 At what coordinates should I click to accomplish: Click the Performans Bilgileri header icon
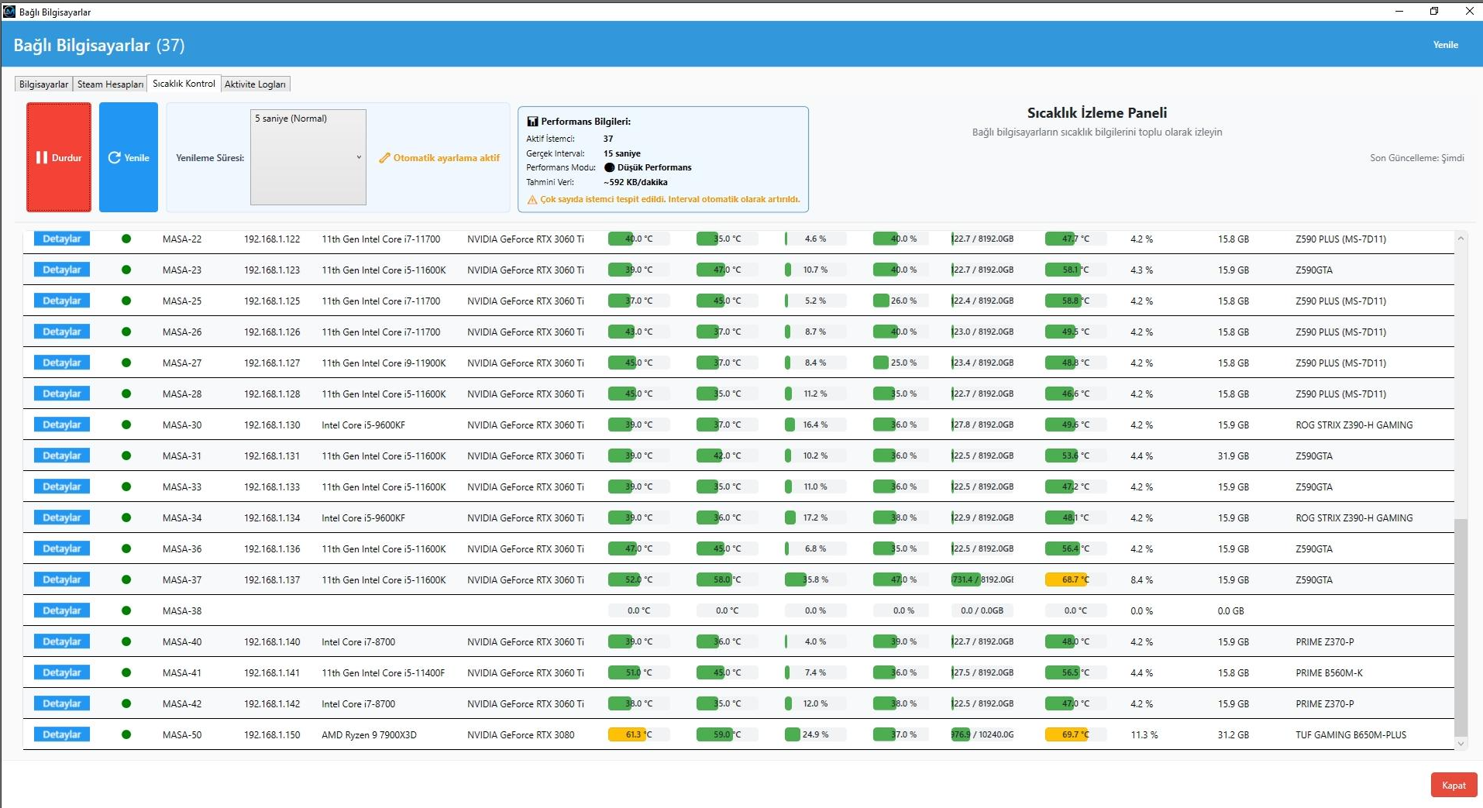532,122
